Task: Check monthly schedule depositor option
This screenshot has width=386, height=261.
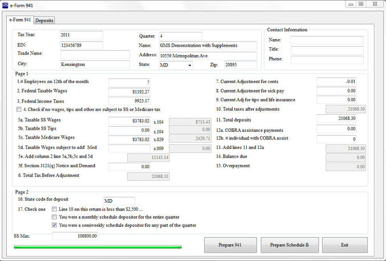Action: 54,217
